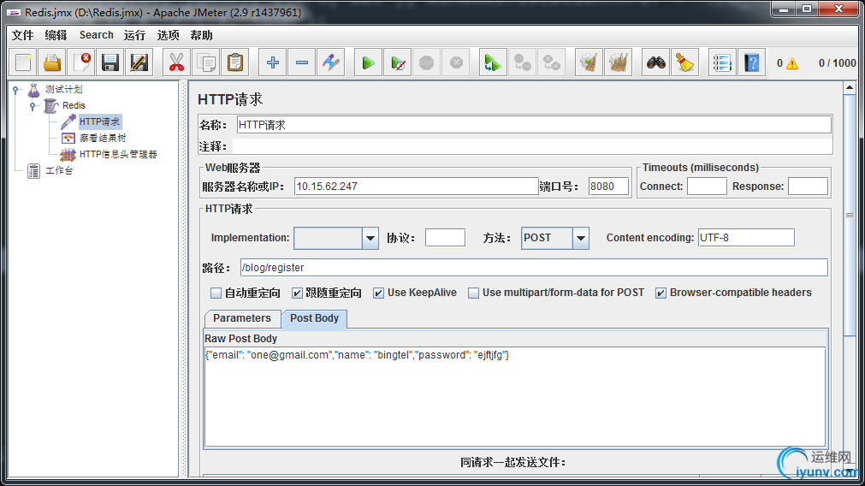Open the Function Helper dialog icon
865x486 pixels.
coord(722,62)
